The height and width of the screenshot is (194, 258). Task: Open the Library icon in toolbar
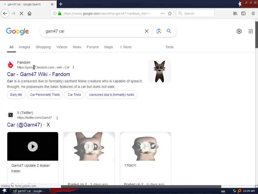(235, 13)
